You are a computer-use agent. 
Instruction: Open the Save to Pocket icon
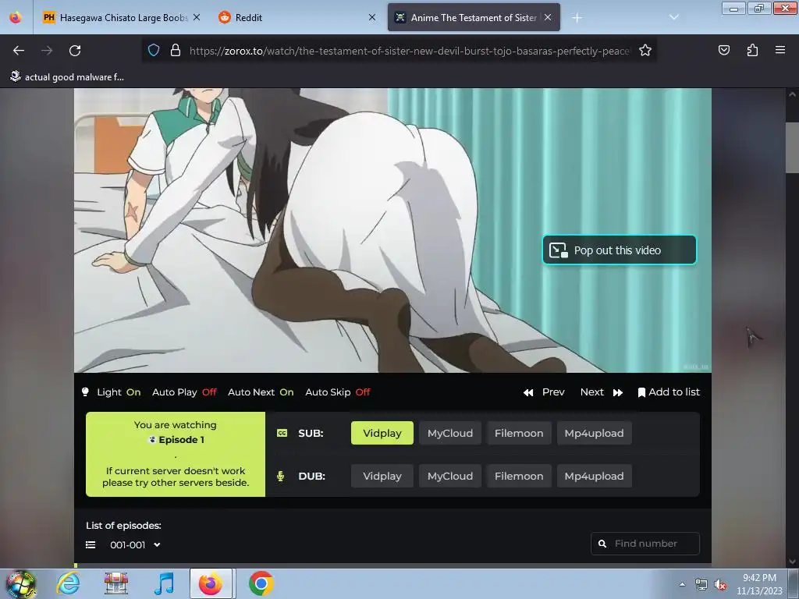click(724, 51)
